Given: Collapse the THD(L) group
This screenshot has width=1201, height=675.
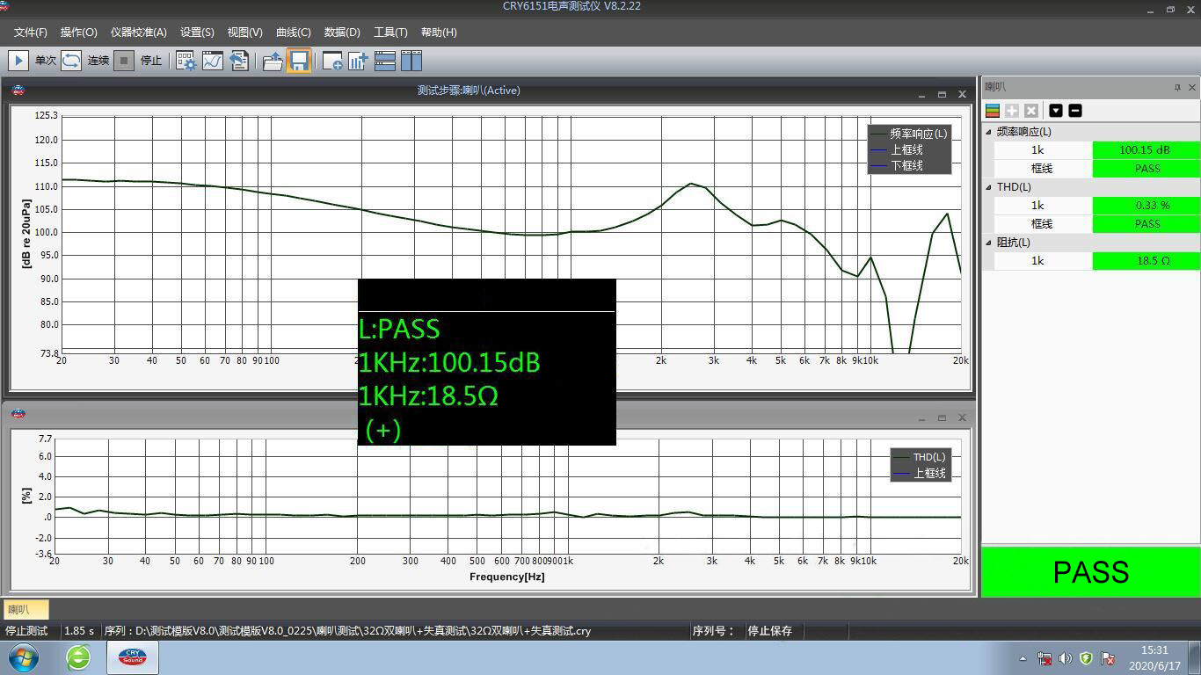Looking at the screenshot, I should 989,187.
